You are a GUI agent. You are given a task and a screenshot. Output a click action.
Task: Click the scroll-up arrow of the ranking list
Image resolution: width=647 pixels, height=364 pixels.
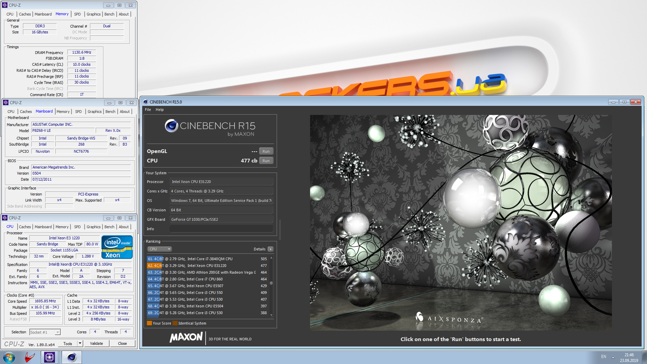point(271,258)
